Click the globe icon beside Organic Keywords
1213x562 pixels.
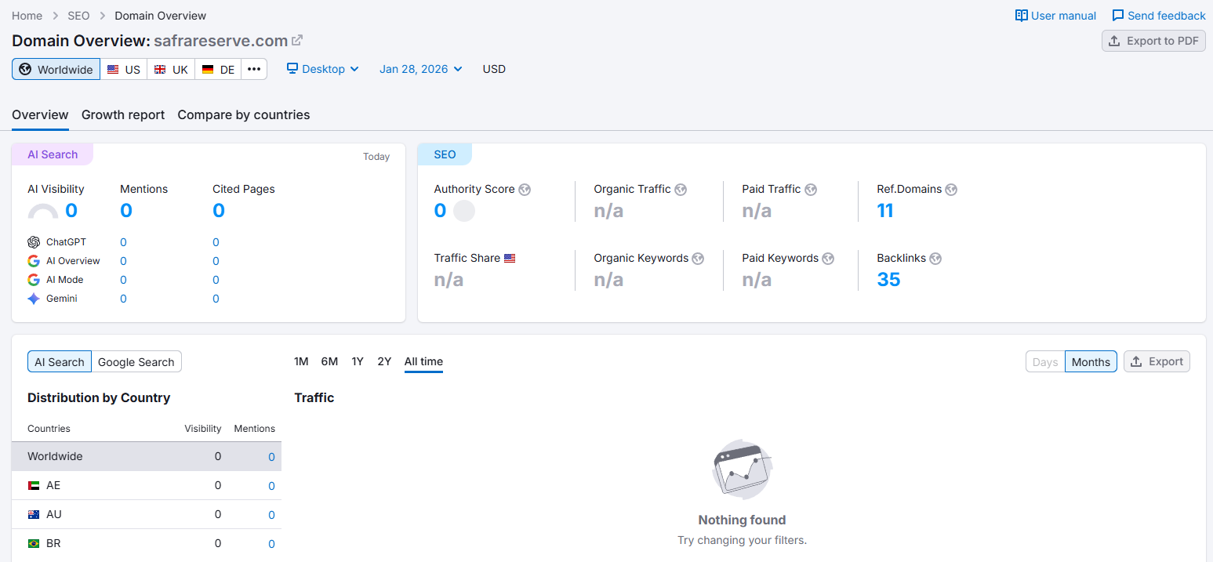pyautogui.click(x=698, y=259)
